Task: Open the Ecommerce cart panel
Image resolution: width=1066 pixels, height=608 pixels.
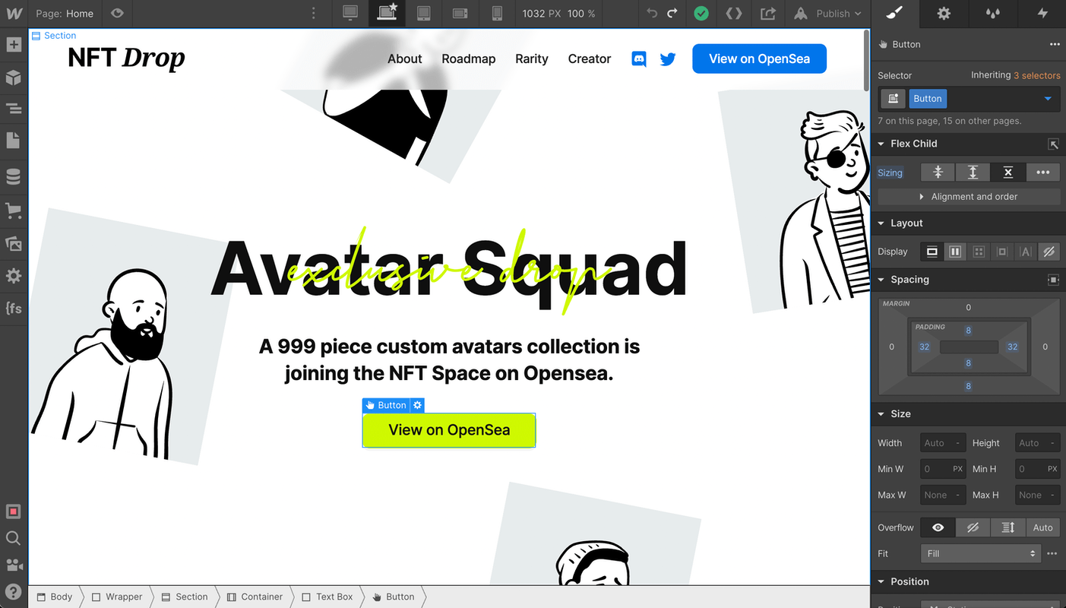Action: (x=14, y=211)
